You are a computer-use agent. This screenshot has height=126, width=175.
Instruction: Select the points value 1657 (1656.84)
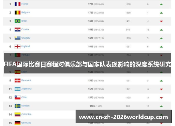click(96, 21)
